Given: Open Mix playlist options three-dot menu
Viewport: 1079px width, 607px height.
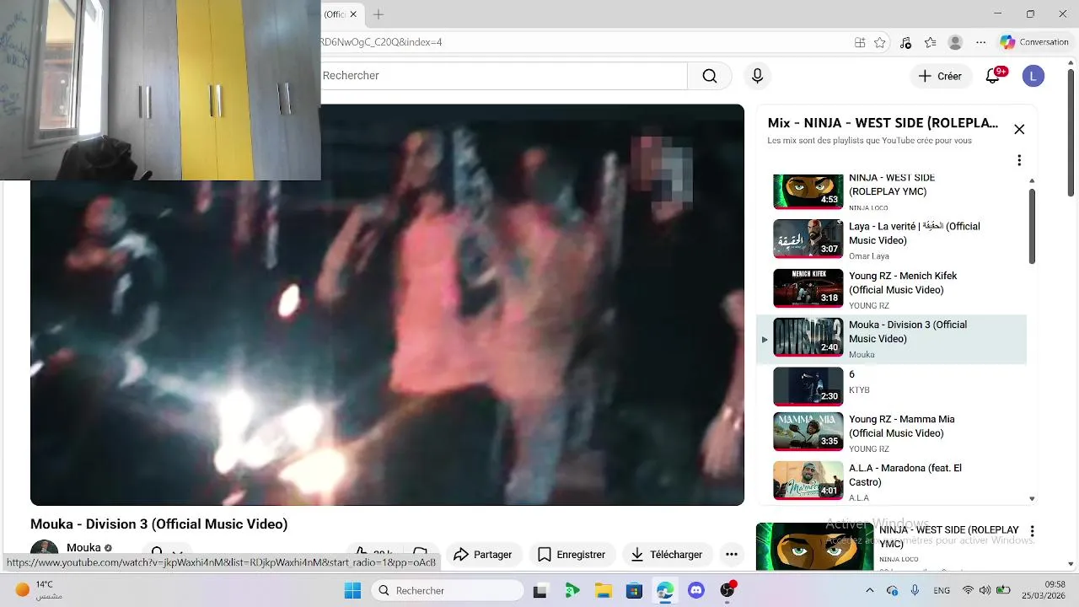Looking at the screenshot, I should pos(1019,160).
